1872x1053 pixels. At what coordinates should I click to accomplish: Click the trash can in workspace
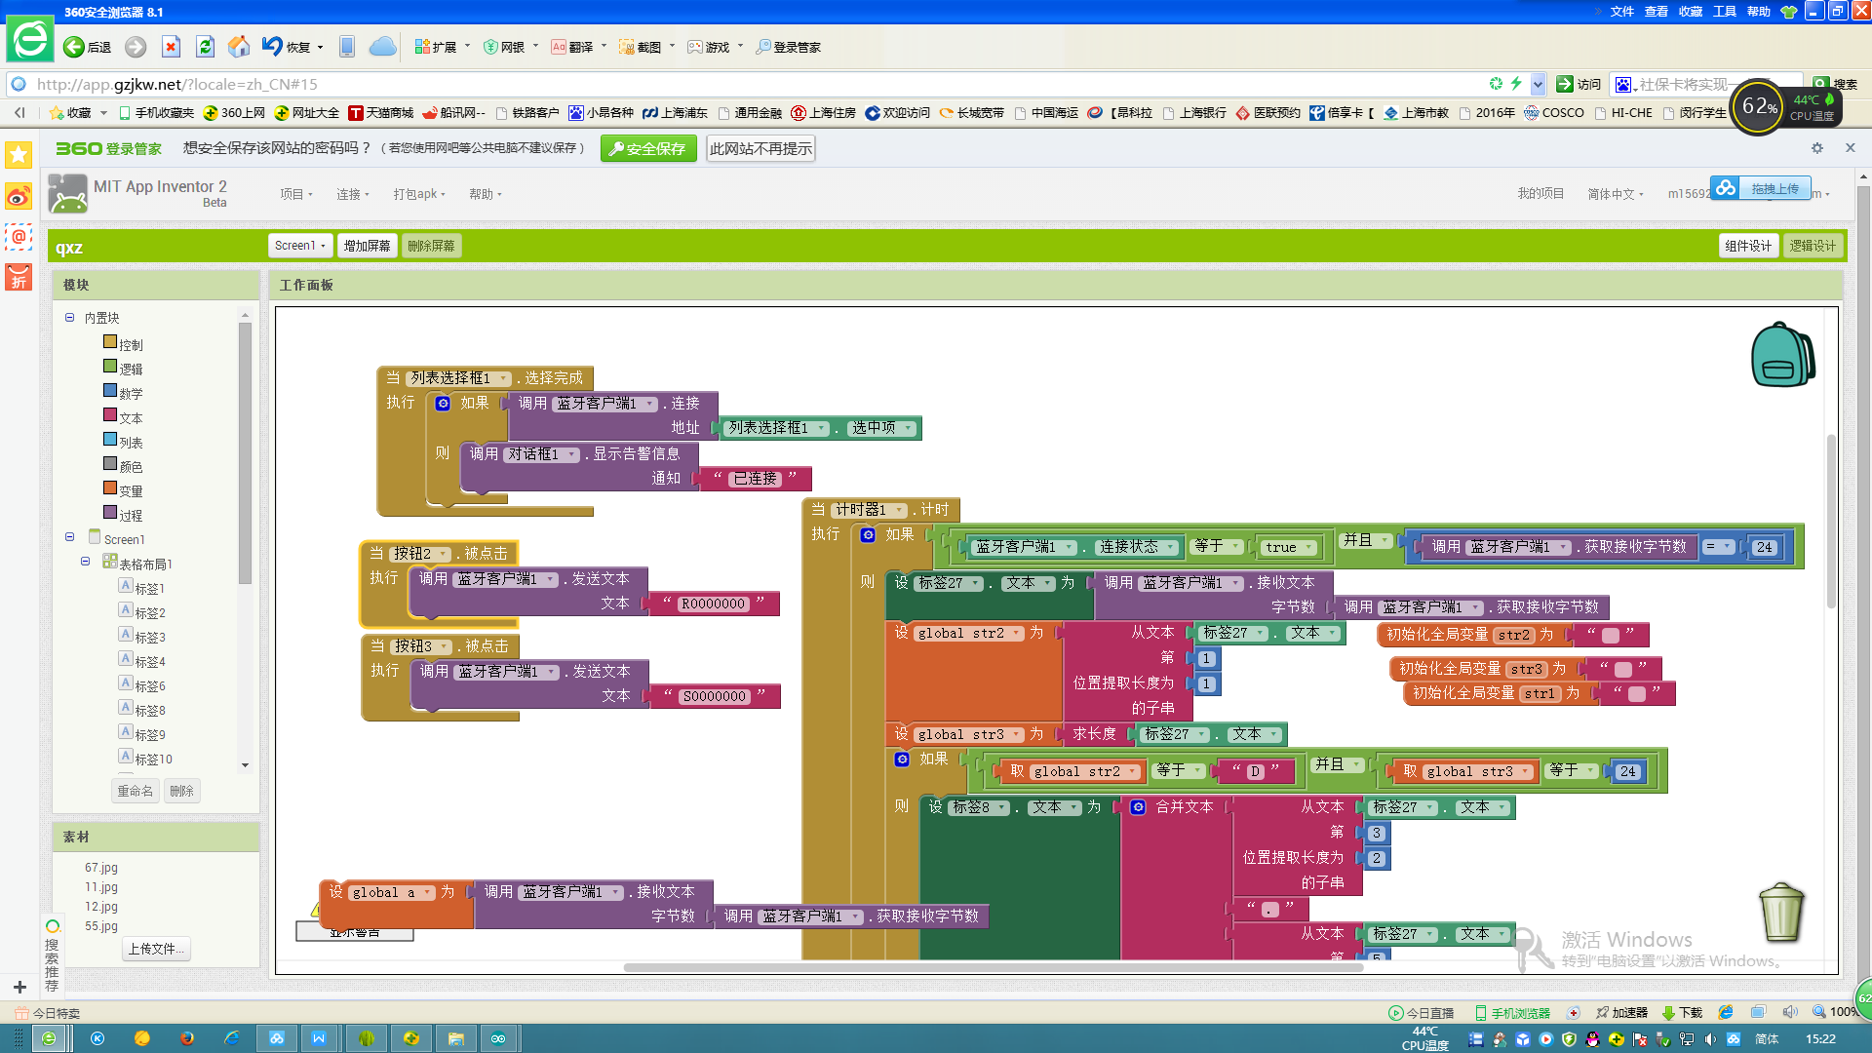(x=1781, y=913)
